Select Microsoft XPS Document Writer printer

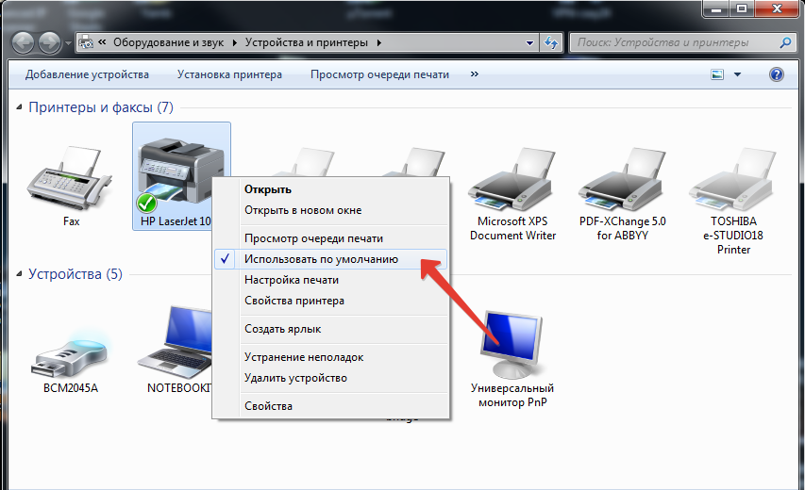click(512, 180)
